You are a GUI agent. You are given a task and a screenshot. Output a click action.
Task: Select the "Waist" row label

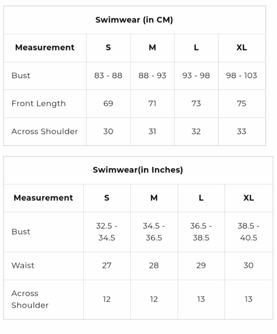[23, 265]
